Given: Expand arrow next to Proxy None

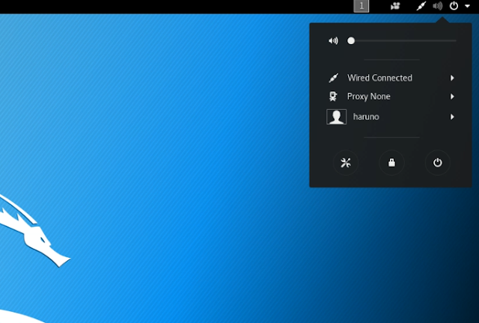Looking at the screenshot, I should [452, 96].
